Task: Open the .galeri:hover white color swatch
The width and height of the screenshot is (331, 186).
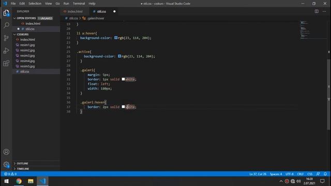Action: (x=123, y=107)
